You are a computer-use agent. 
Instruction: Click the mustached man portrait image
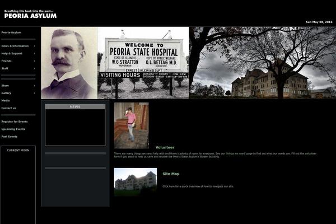tap(69, 63)
